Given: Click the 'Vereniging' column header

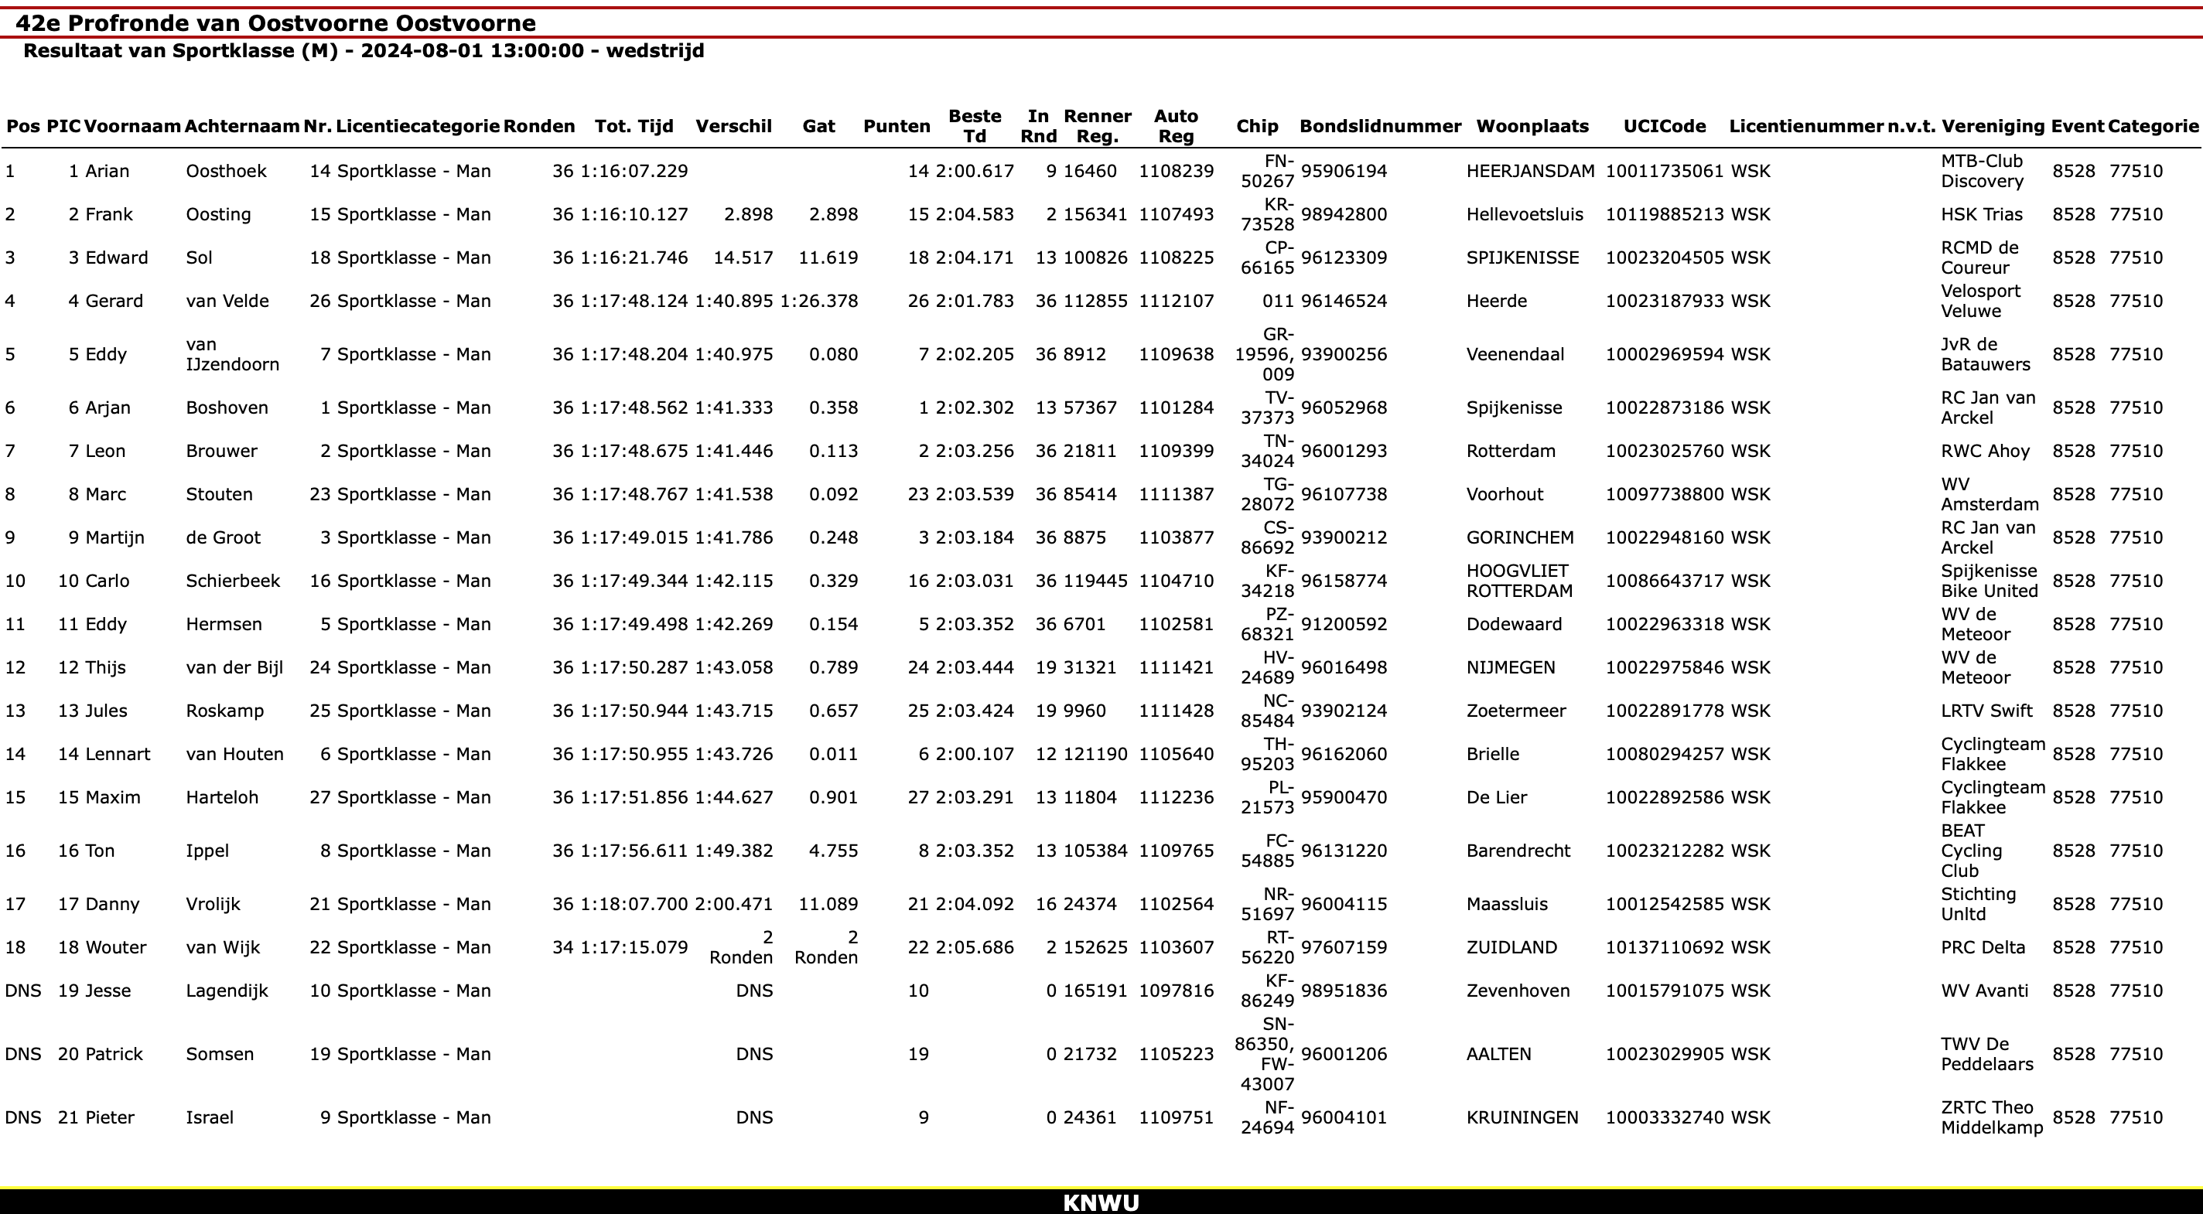Looking at the screenshot, I should tap(1993, 127).
